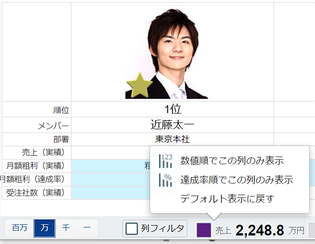Choose the 一 unit button
The width and height of the screenshot is (315, 244).
87,228
